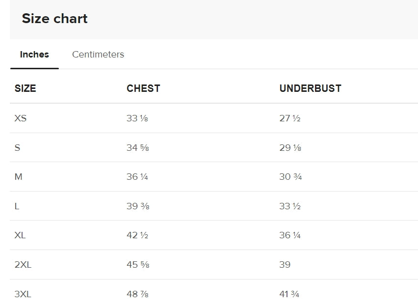Screen dimensions: 418x308
Task: Select the XS size row label
Action: (21, 118)
